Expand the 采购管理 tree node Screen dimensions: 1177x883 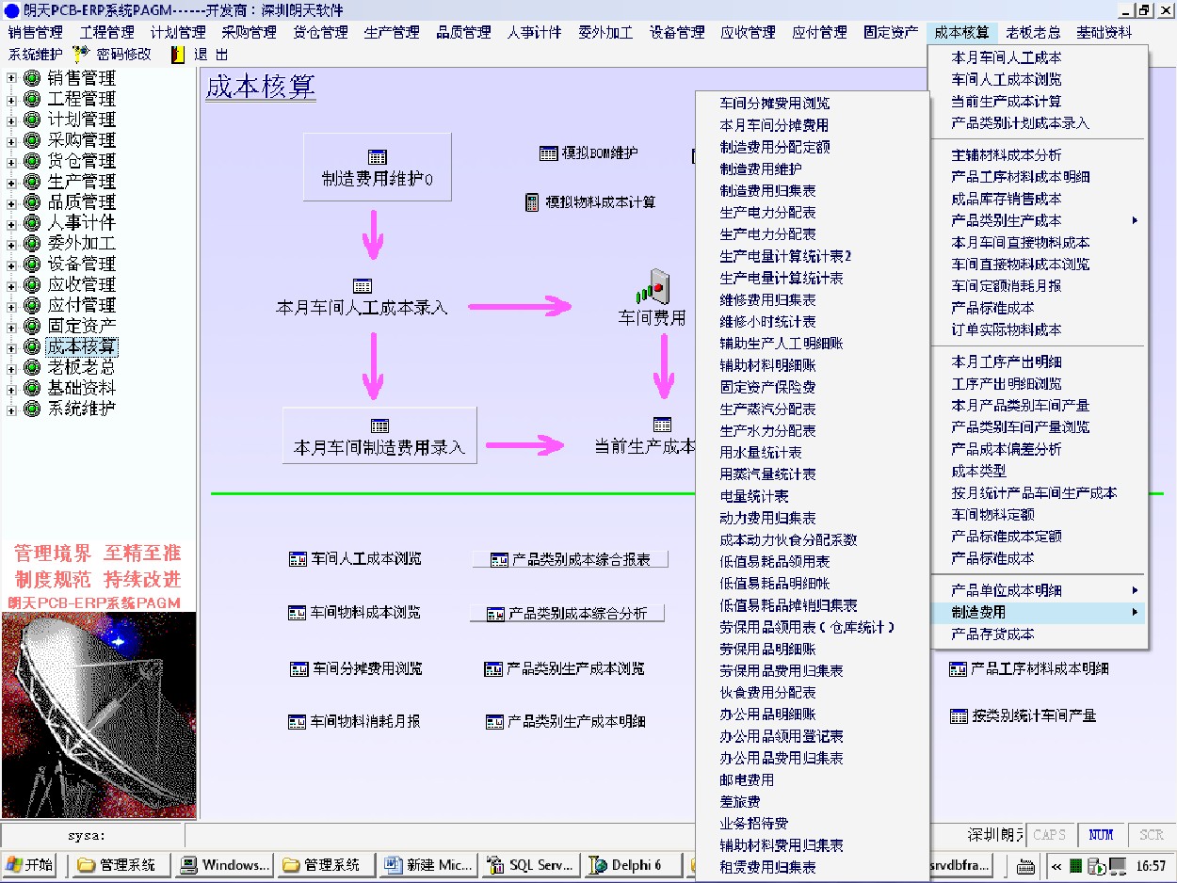pyautogui.click(x=12, y=140)
